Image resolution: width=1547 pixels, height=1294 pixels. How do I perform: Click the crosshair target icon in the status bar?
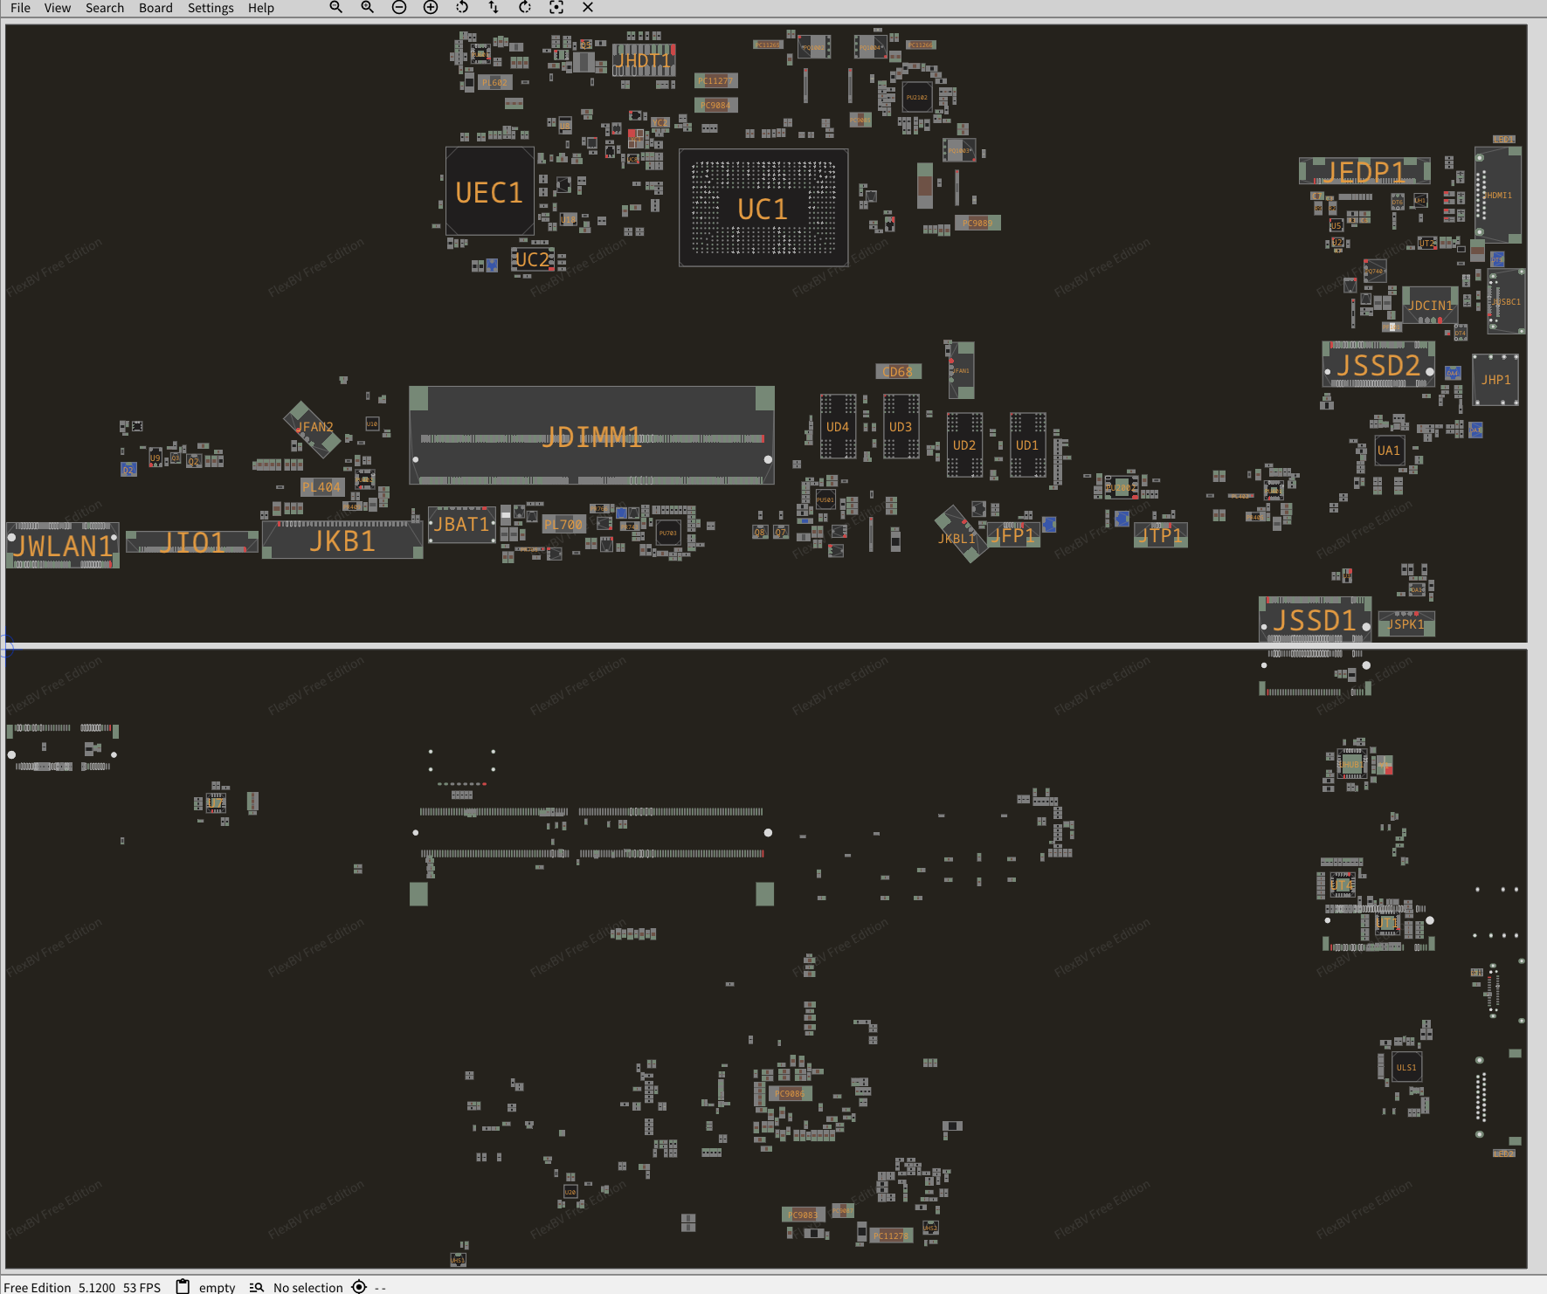point(359,1286)
